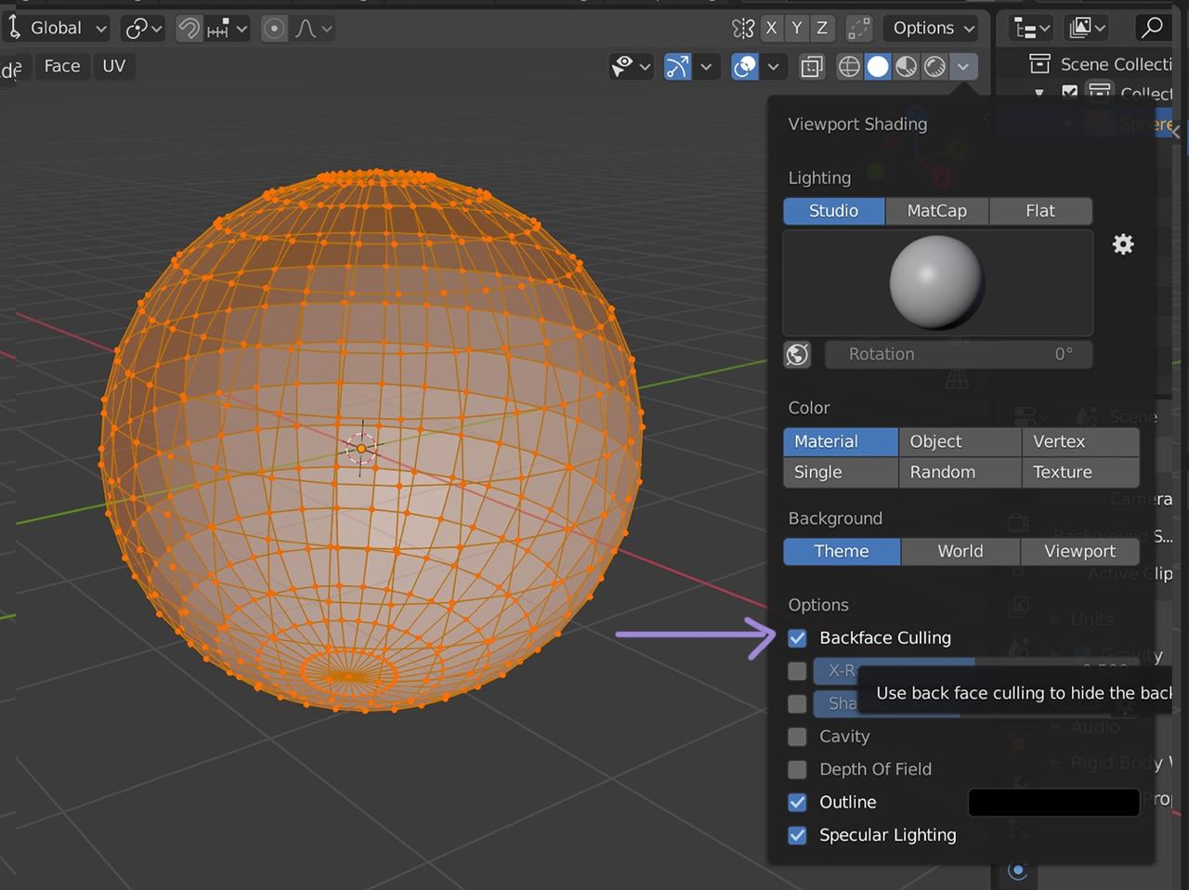Set color mode to Vertex
The image size is (1189, 890).
pos(1080,441)
